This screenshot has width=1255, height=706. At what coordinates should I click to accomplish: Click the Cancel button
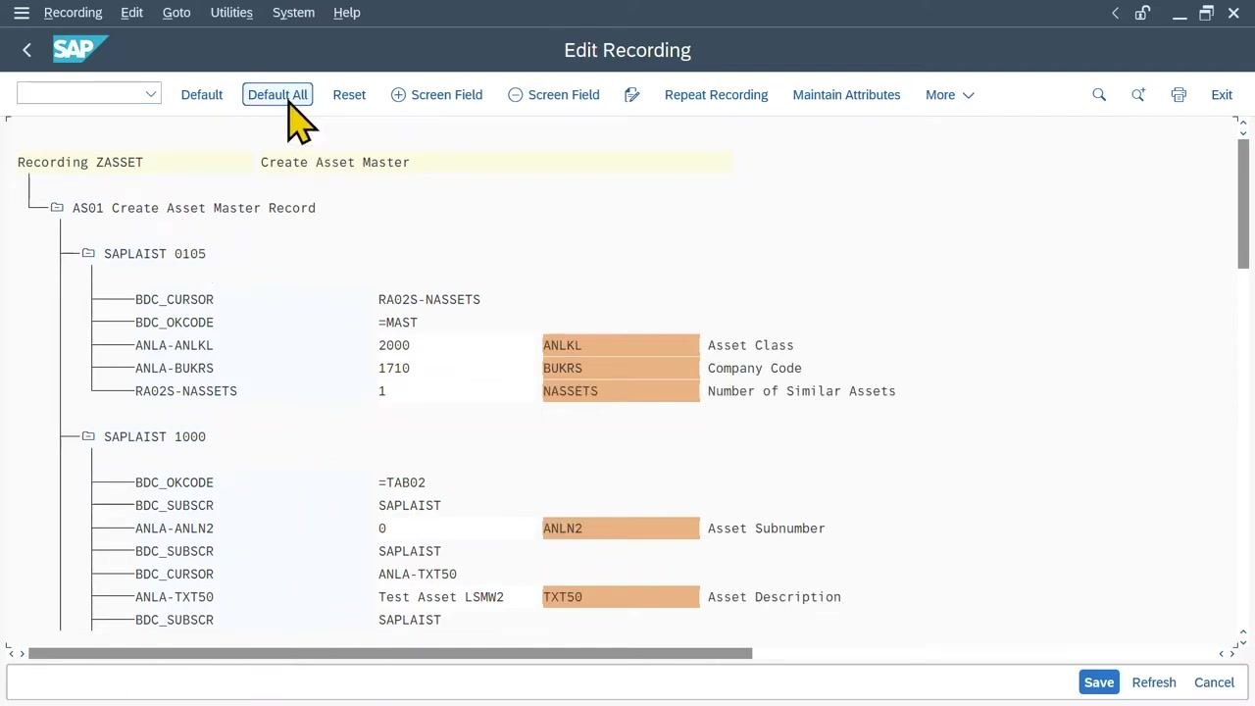click(x=1214, y=682)
